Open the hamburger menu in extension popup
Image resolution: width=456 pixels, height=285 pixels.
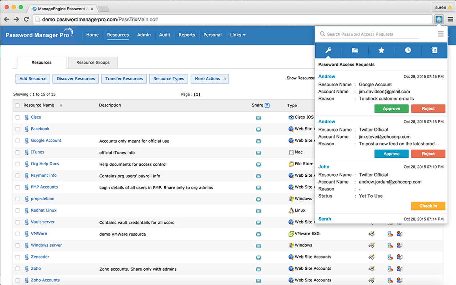pos(441,34)
